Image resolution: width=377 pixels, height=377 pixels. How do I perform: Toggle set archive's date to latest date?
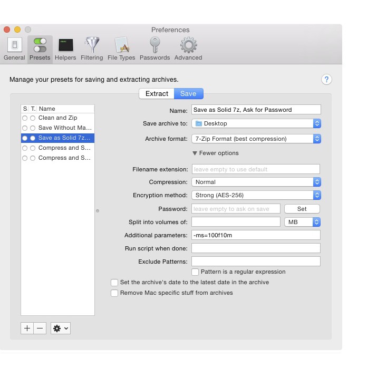coord(114,283)
